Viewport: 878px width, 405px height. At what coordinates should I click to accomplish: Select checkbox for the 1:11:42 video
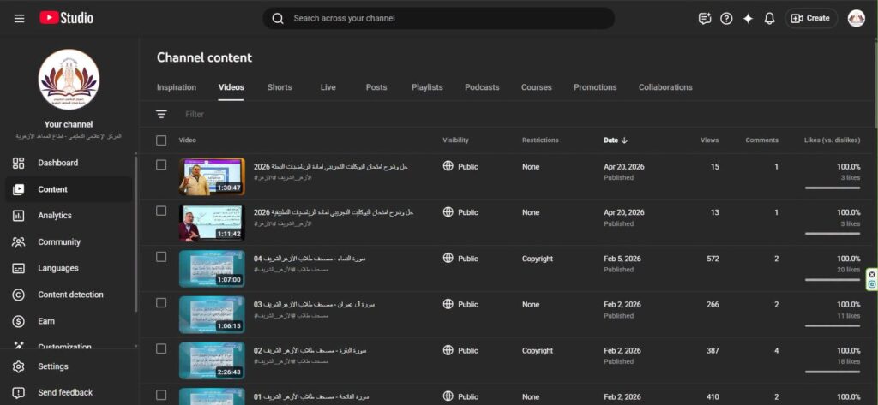coord(161,211)
